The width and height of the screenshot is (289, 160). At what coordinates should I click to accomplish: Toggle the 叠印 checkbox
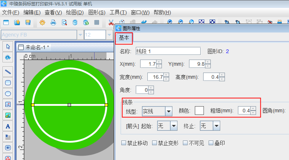tap(211, 143)
